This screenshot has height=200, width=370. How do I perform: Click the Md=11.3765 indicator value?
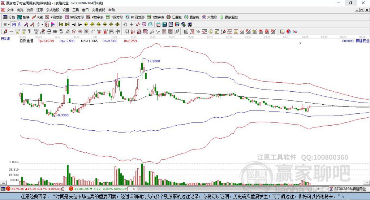coord(89,41)
